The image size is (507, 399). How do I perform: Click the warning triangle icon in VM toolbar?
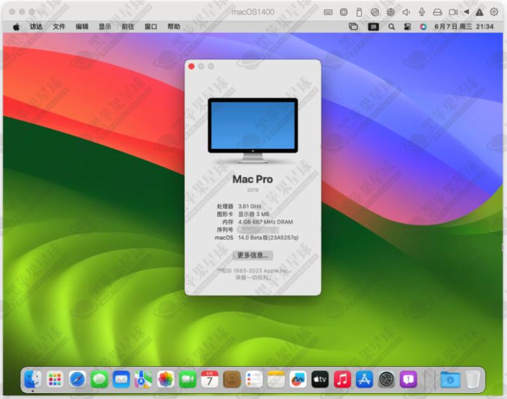click(x=479, y=12)
